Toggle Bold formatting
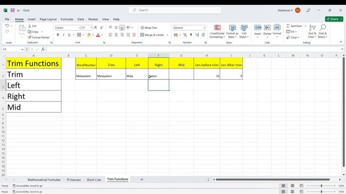The image size is (346, 194). click(58, 34)
